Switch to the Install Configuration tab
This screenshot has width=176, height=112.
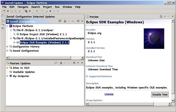point(19,17)
